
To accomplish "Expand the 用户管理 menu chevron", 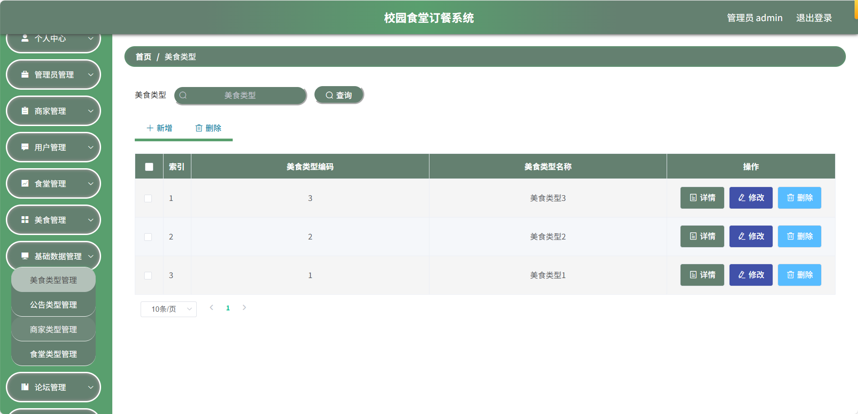I will point(91,147).
